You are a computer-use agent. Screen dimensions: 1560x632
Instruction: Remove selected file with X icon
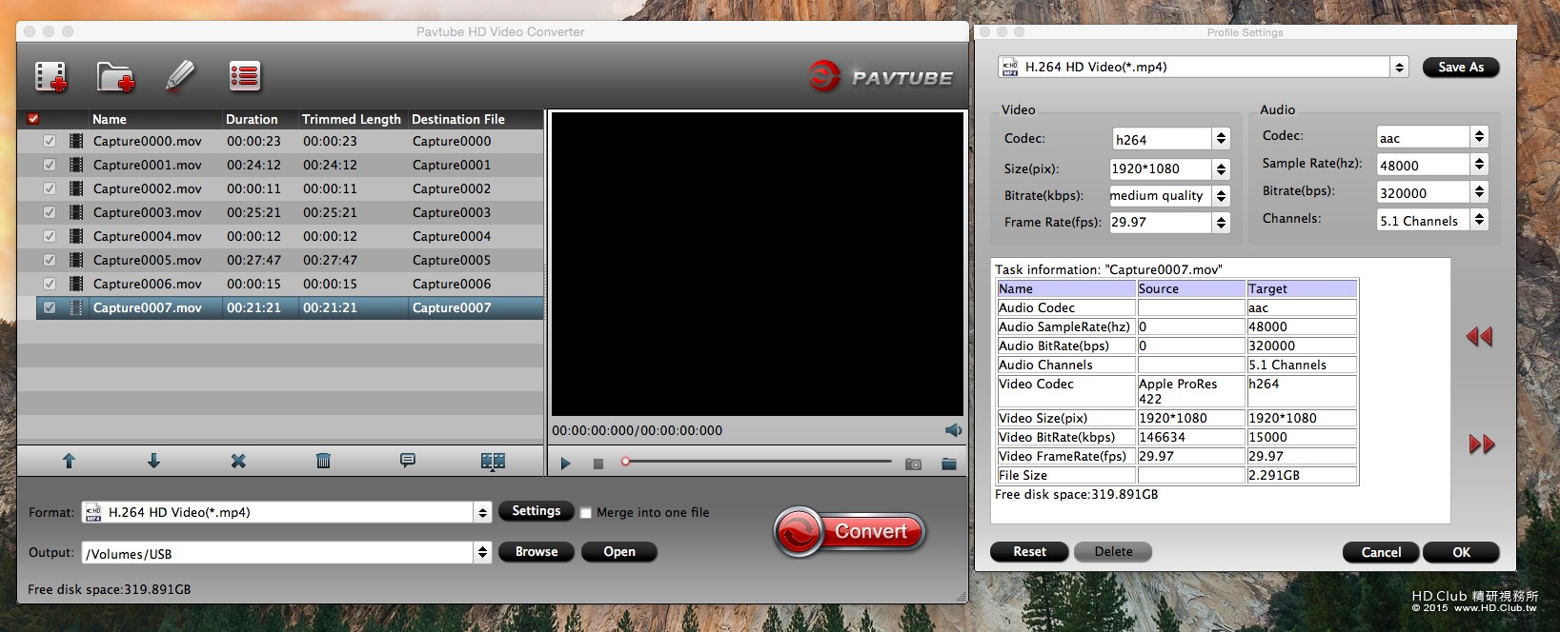pos(238,461)
